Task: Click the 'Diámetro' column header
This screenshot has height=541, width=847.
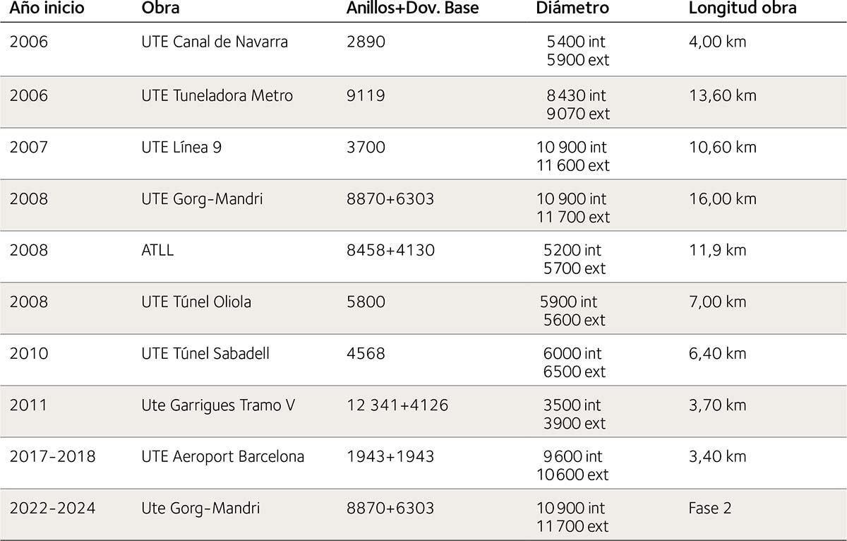Action: 572,8
